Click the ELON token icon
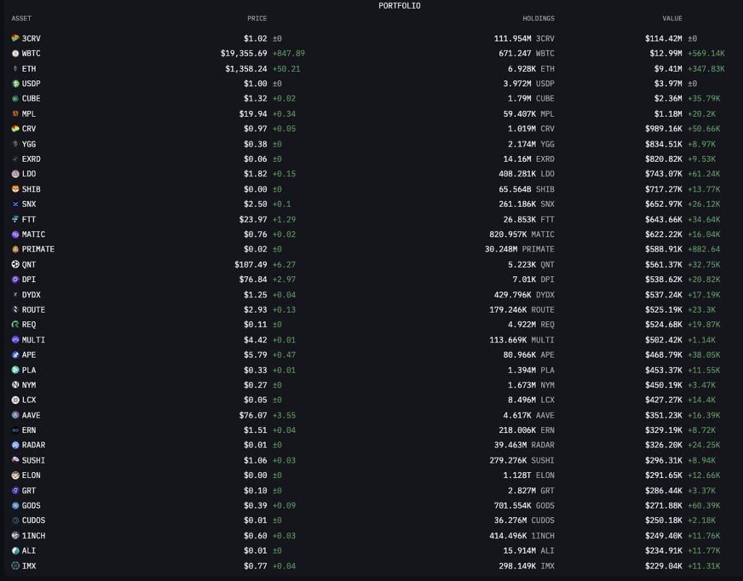This screenshot has width=743, height=581. 15,475
